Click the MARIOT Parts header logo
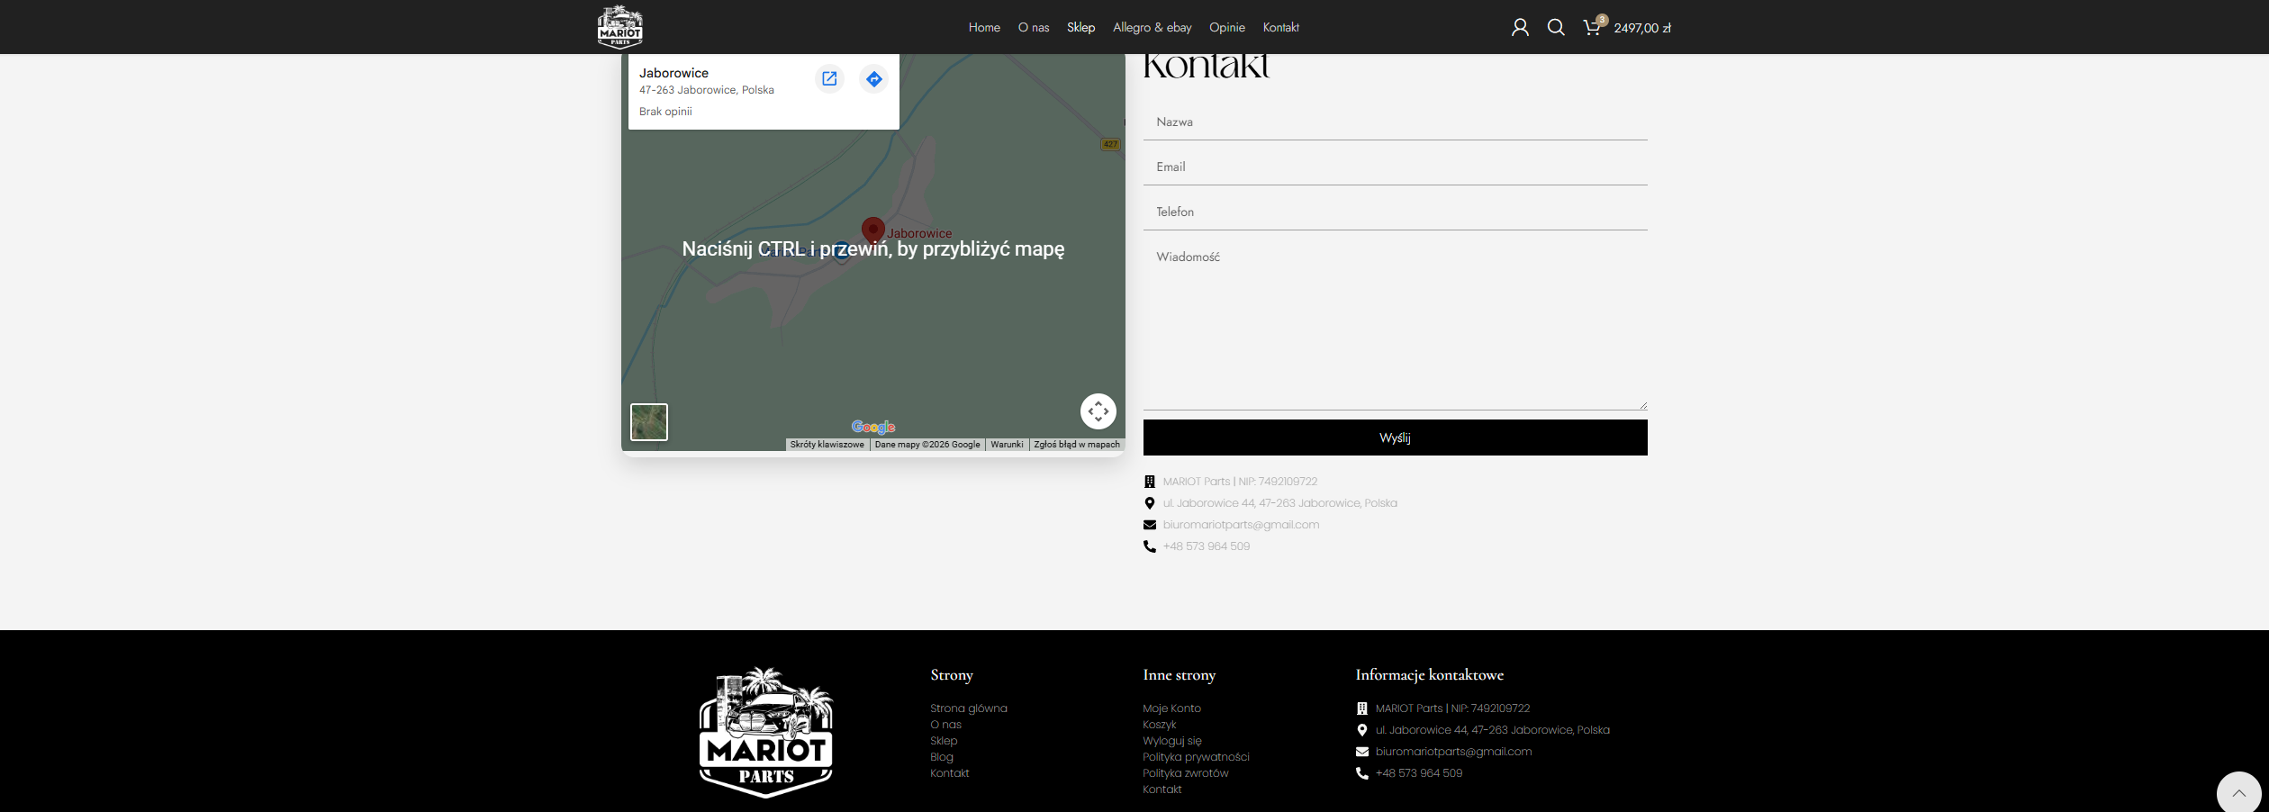2269x812 pixels. [x=620, y=27]
